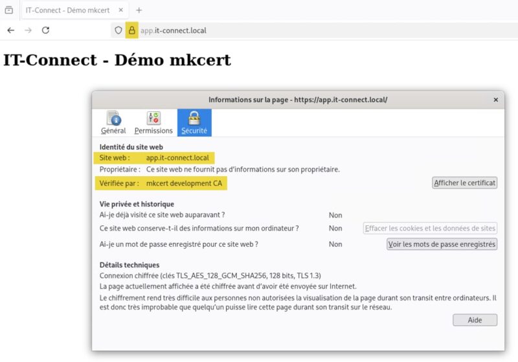Open a new tab with plus button

tap(139, 10)
